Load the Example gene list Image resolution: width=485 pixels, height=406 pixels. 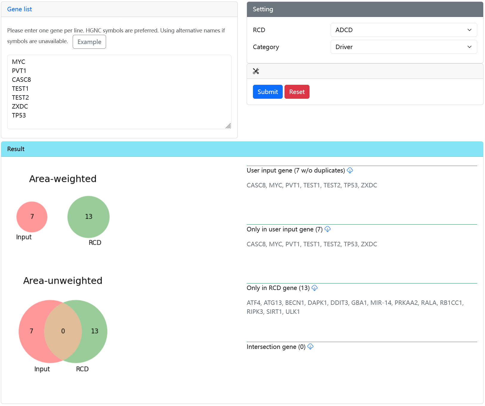[x=89, y=42]
